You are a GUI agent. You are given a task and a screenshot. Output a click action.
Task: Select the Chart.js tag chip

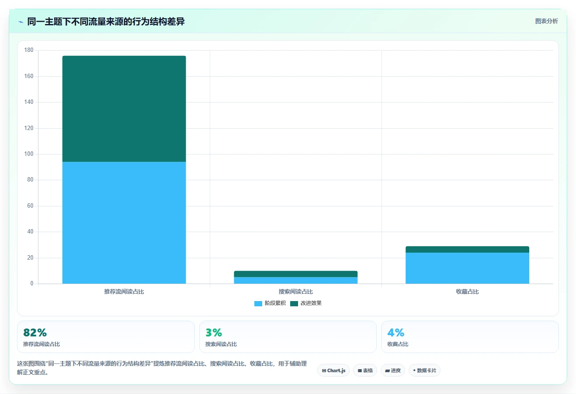[333, 370]
